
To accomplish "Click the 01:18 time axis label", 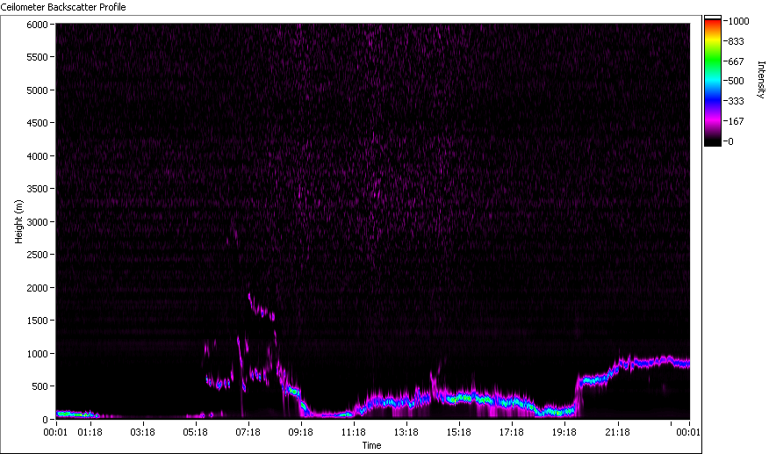I will (90, 432).
